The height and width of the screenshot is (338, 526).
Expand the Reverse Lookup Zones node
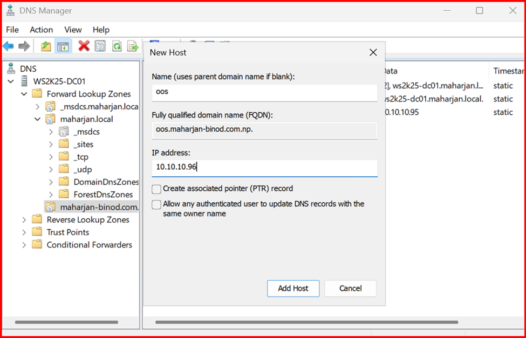(24, 220)
